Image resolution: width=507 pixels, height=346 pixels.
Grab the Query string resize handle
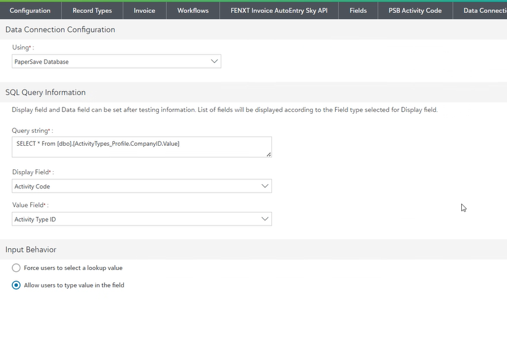click(x=269, y=154)
